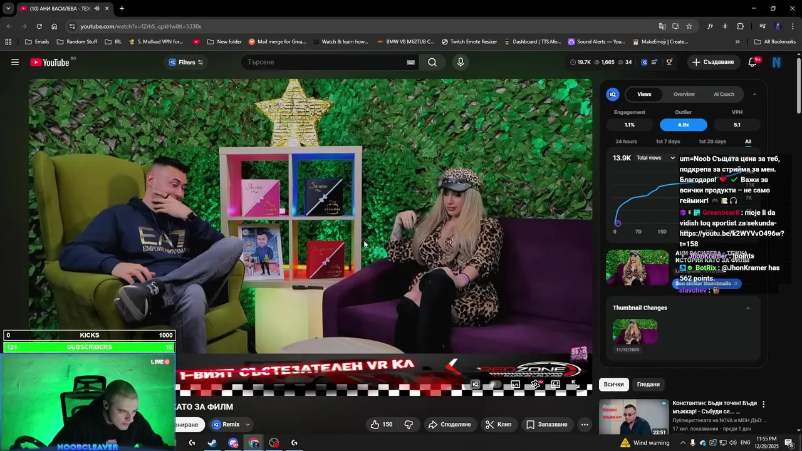The height and width of the screenshot is (451, 802).
Task: Click the vidIQ icon in player controls
Action: (x=476, y=384)
